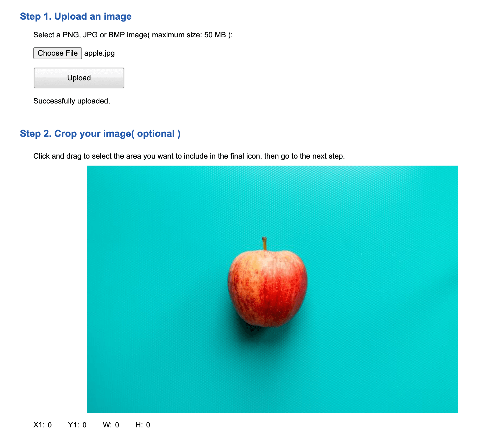Click the W width readout
The height and width of the screenshot is (436, 501).
pyautogui.click(x=111, y=425)
